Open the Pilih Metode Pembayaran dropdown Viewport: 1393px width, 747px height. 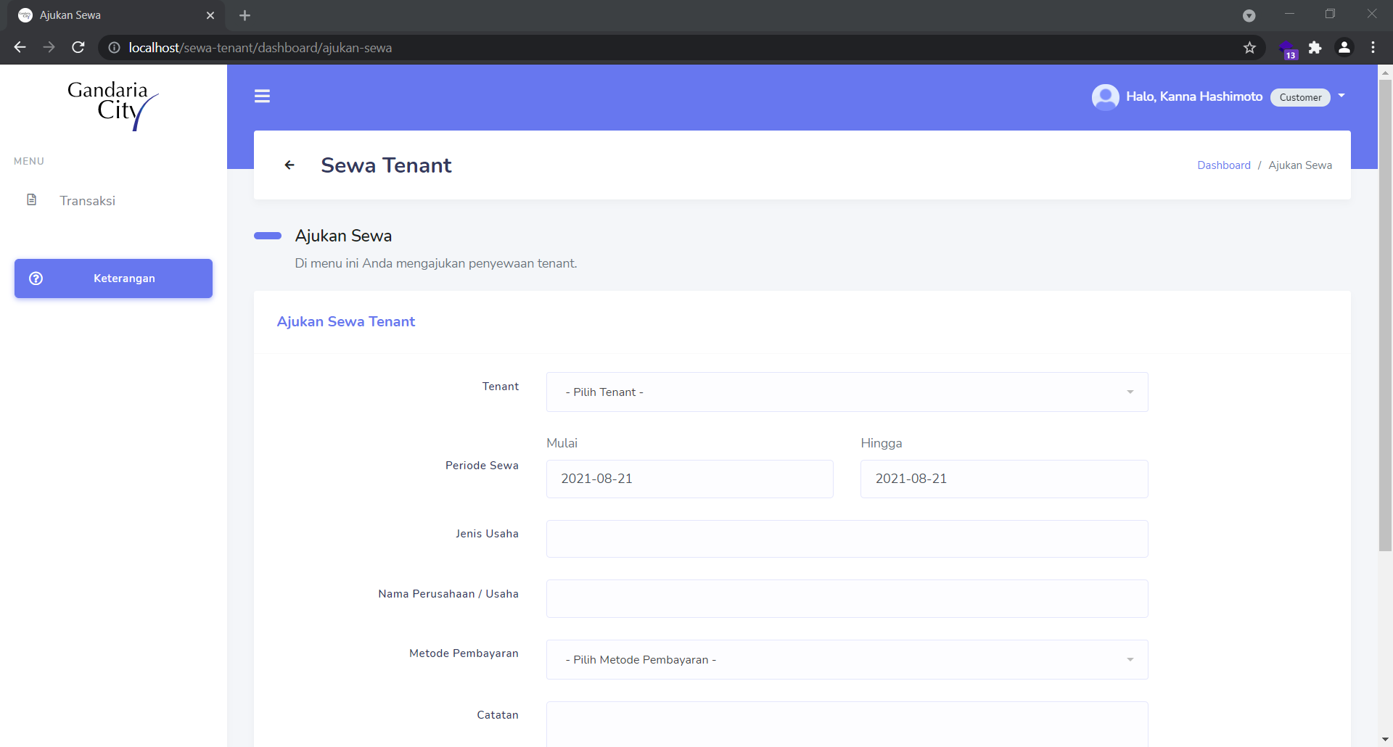click(846, 659)
